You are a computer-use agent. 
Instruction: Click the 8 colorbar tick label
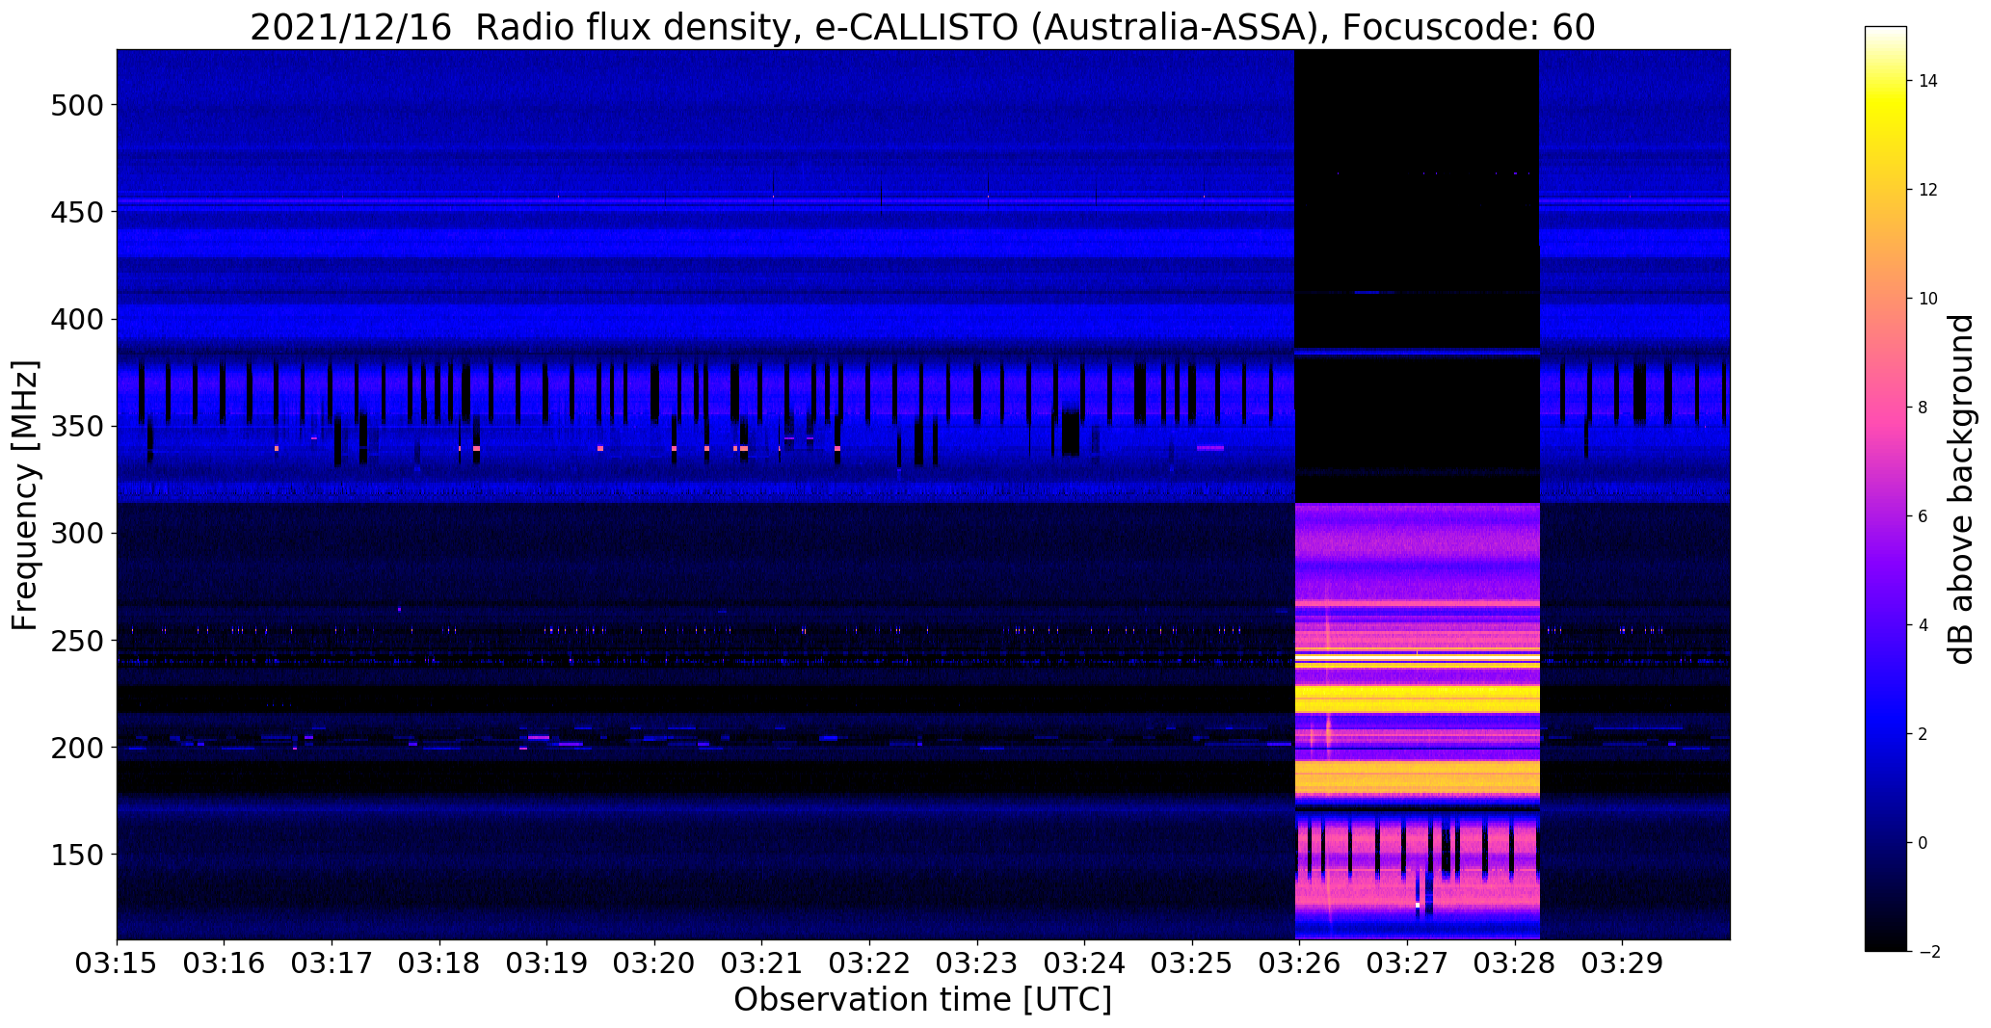[x=1924, y=408]
